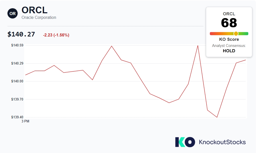Click the yellow KO Score gauge marker
Viewport: 257px width, 153px height.
pyautogui.click(x=236, y=33)
